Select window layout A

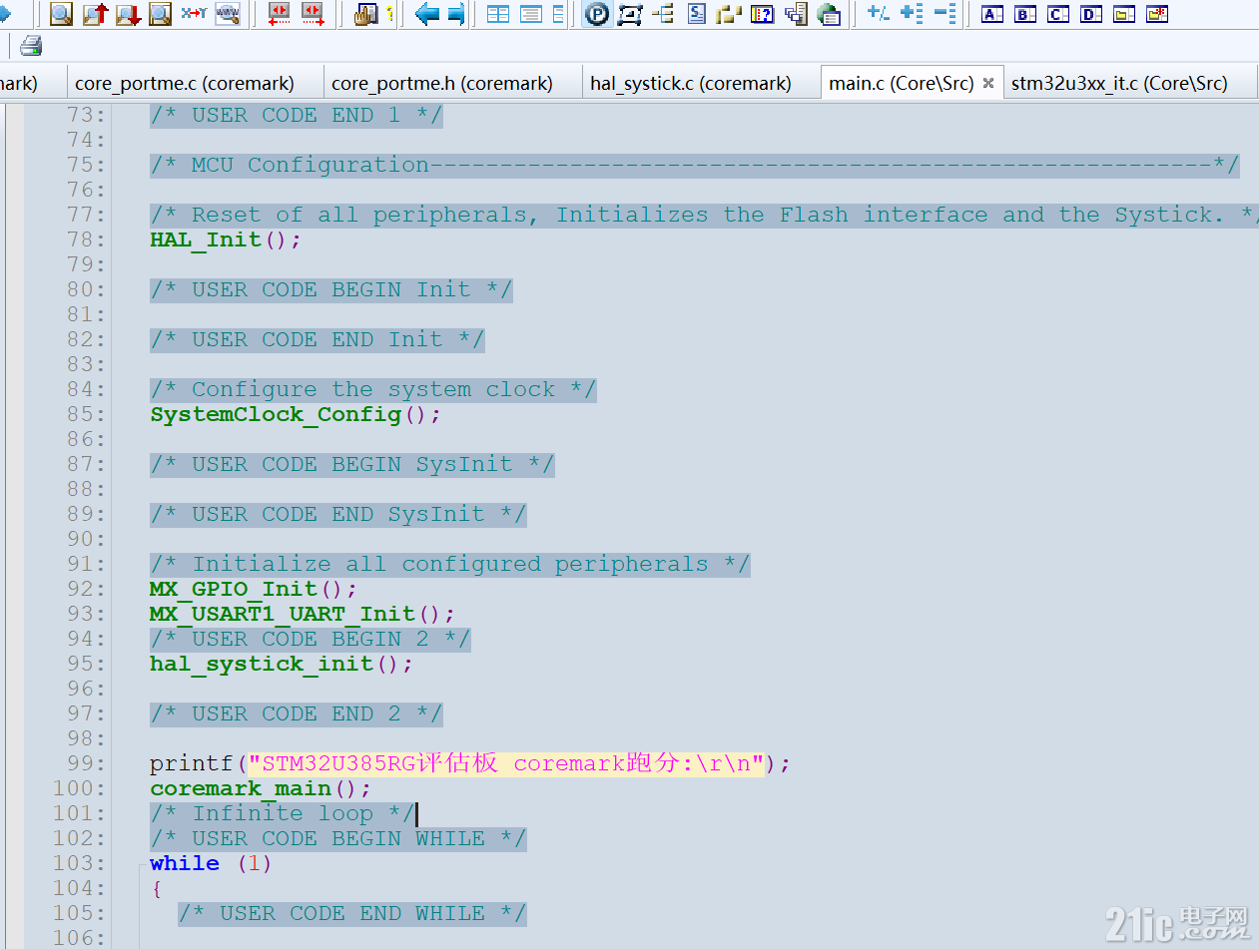(x=992, y=14)
